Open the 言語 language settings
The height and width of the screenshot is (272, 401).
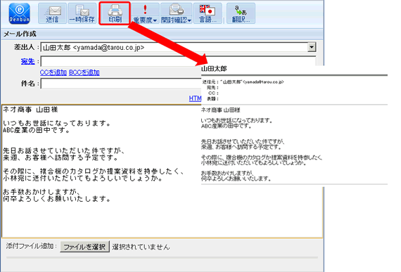[208, 13]
